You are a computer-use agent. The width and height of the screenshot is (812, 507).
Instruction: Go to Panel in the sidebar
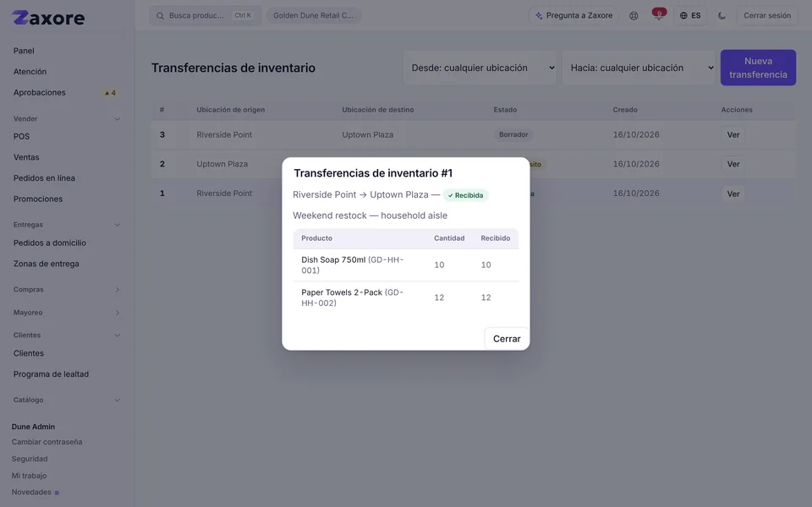[24, 51]
